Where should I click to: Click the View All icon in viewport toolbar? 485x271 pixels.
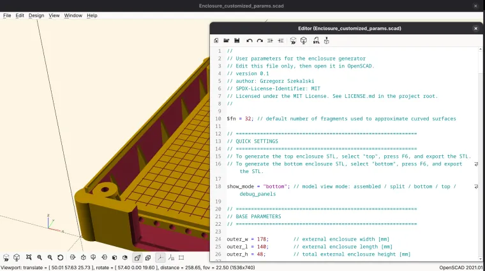pos(29,258)
